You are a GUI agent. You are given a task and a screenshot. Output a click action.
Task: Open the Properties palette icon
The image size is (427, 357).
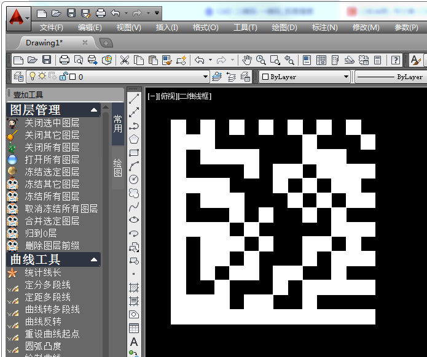pos(307,60)
